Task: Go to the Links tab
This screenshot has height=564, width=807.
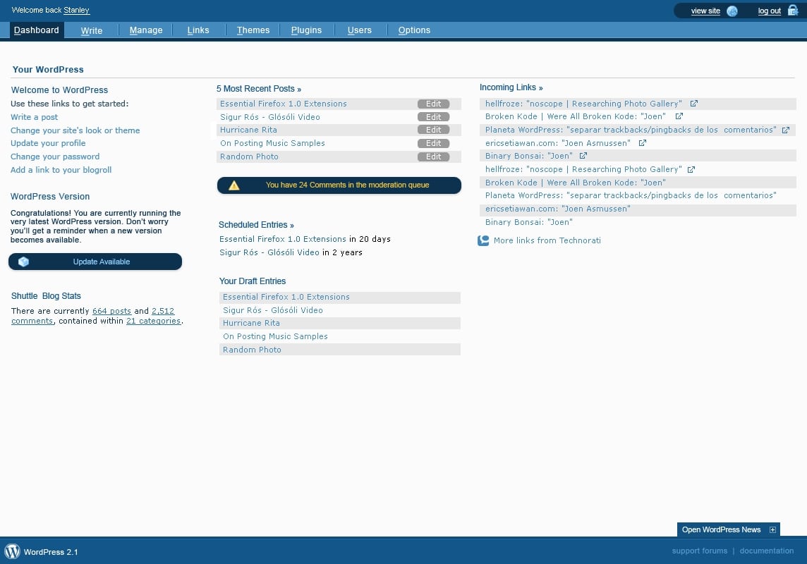Action: [x=198, y=30]
